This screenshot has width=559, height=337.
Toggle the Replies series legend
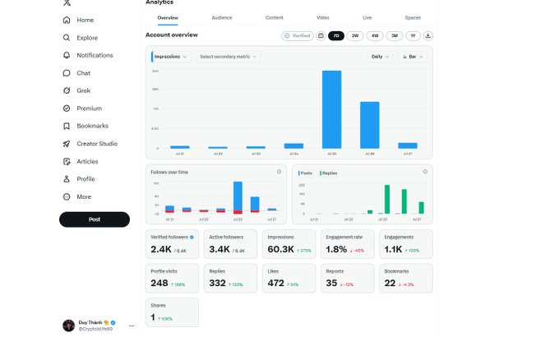(x=329, y=173)
